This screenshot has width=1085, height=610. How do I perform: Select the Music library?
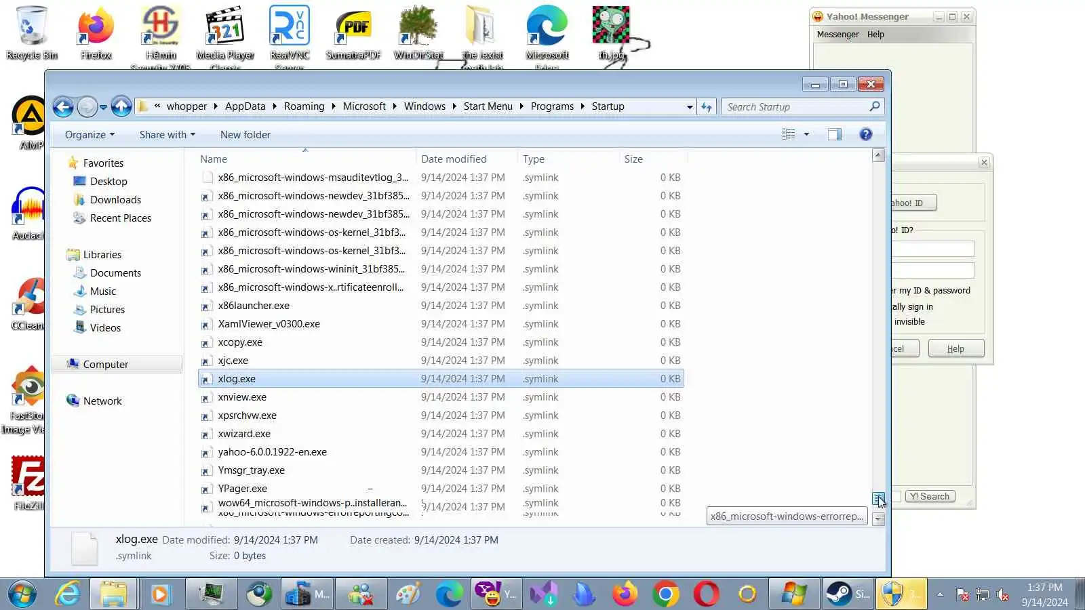tap(102, 291)
